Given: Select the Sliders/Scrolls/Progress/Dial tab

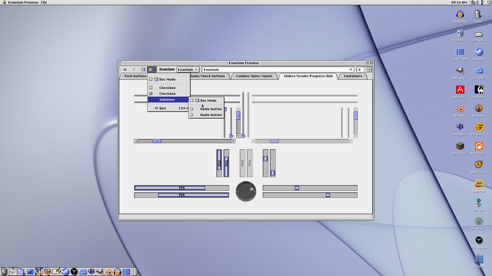Looking at the screenshot, I should point(308,76).
